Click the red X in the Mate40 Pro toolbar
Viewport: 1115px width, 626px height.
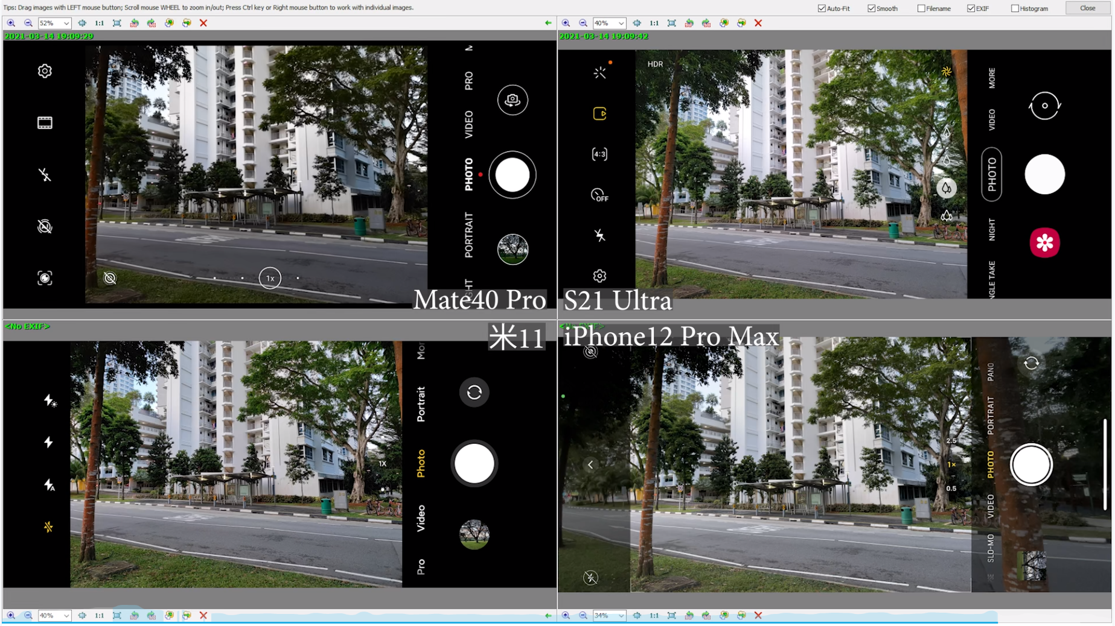tap(203, 23)
